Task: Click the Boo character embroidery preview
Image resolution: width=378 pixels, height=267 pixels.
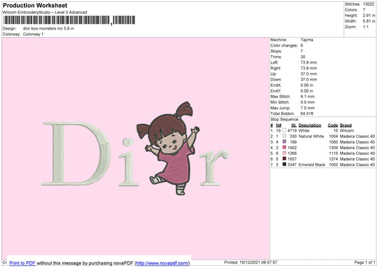Action: (169, 147)
